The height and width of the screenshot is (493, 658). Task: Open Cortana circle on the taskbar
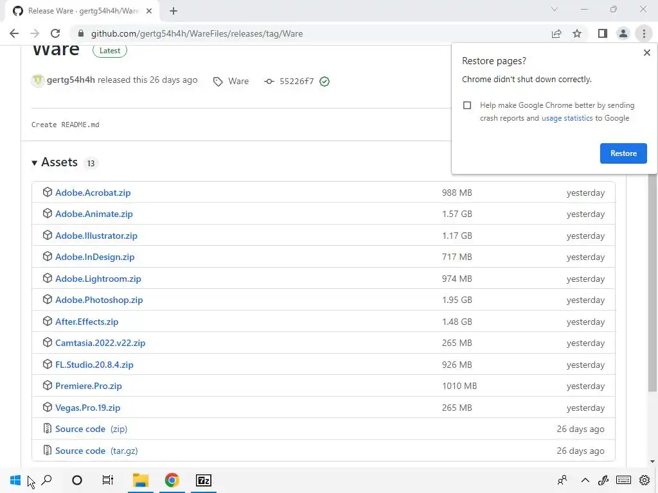[77, 480]
